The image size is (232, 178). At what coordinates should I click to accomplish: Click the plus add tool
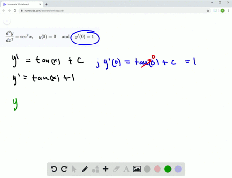click(x=106, y=169)
